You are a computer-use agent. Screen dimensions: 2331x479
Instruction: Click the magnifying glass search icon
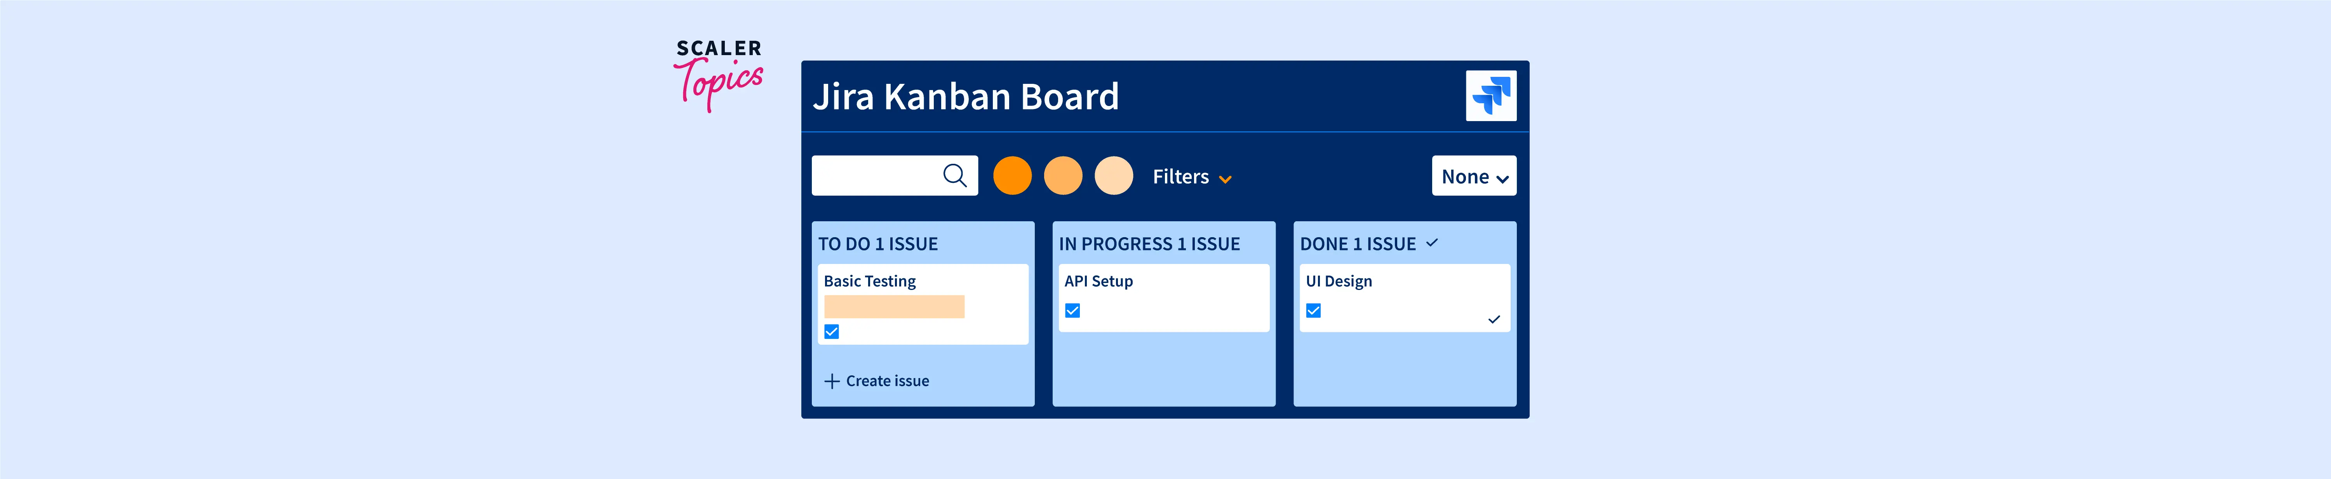955,175
